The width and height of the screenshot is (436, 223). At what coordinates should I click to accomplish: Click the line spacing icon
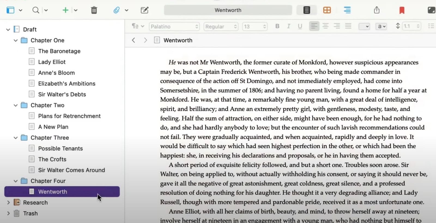click(398, 26)
